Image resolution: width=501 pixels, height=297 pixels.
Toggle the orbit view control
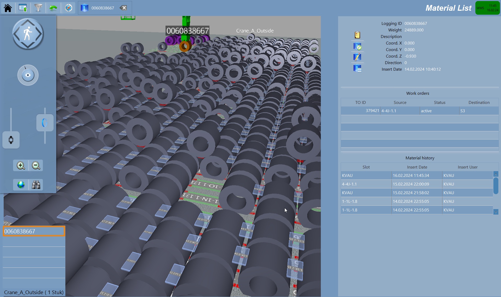[x=28, y=75]
